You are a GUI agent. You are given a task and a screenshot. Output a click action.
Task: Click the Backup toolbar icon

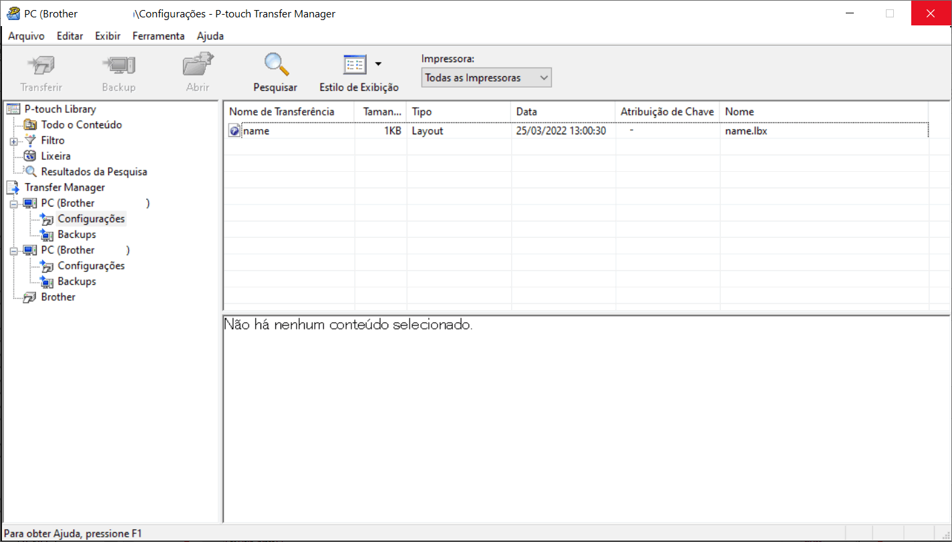119,65
